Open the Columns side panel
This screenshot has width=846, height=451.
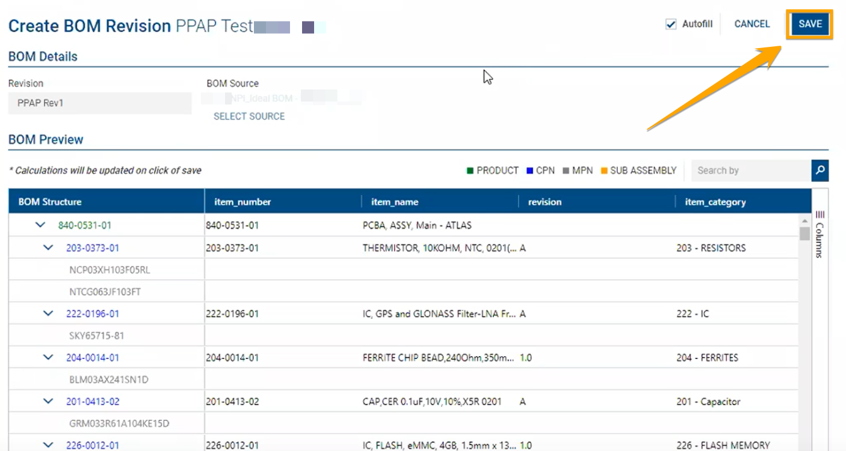pyautogui.click(x=820, y=233)
